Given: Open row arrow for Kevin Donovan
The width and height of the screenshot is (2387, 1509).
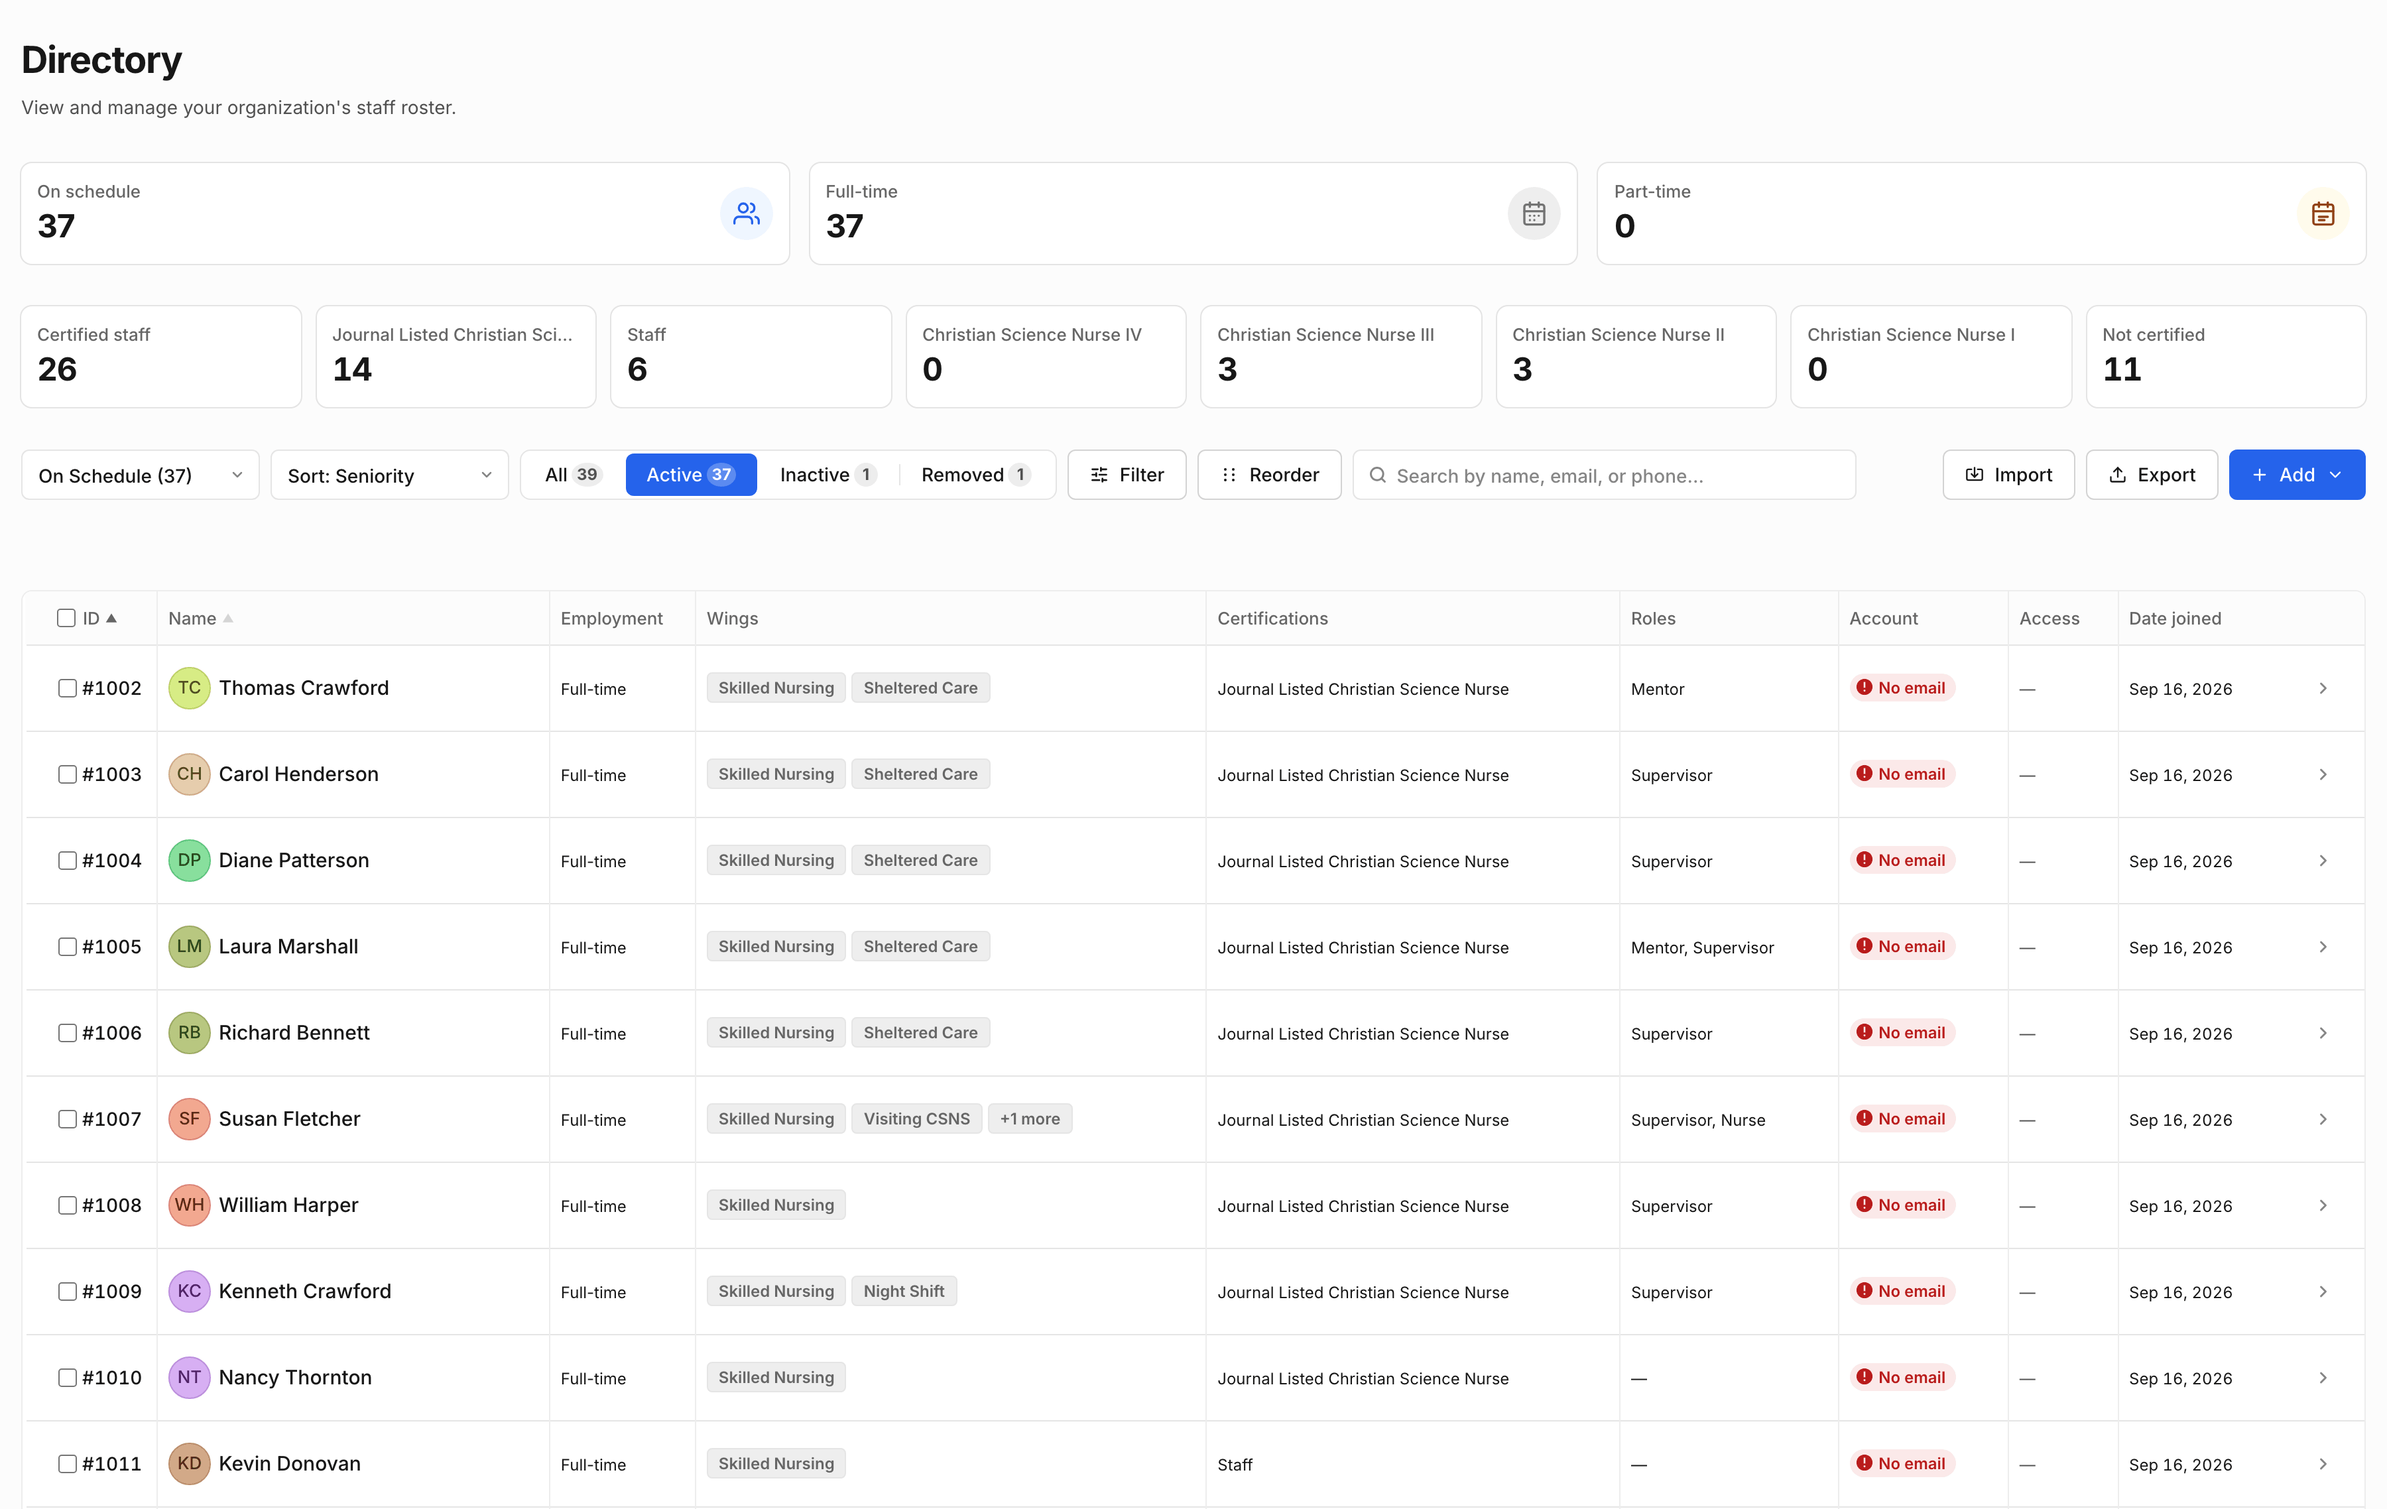Looking at the screenshot, I should coord(2323,1465).
